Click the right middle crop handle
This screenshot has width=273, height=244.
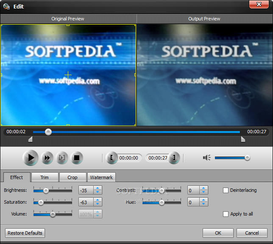click(135, 75)
